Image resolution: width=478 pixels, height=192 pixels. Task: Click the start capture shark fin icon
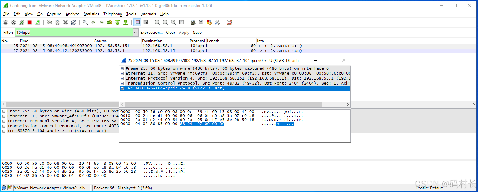coord(22,22)
